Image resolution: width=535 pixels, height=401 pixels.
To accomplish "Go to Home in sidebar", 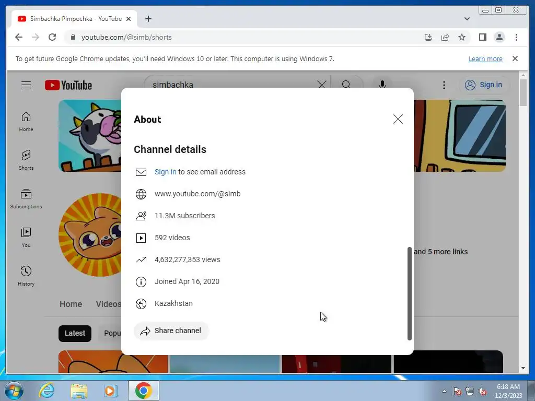I will coord(26,122).
